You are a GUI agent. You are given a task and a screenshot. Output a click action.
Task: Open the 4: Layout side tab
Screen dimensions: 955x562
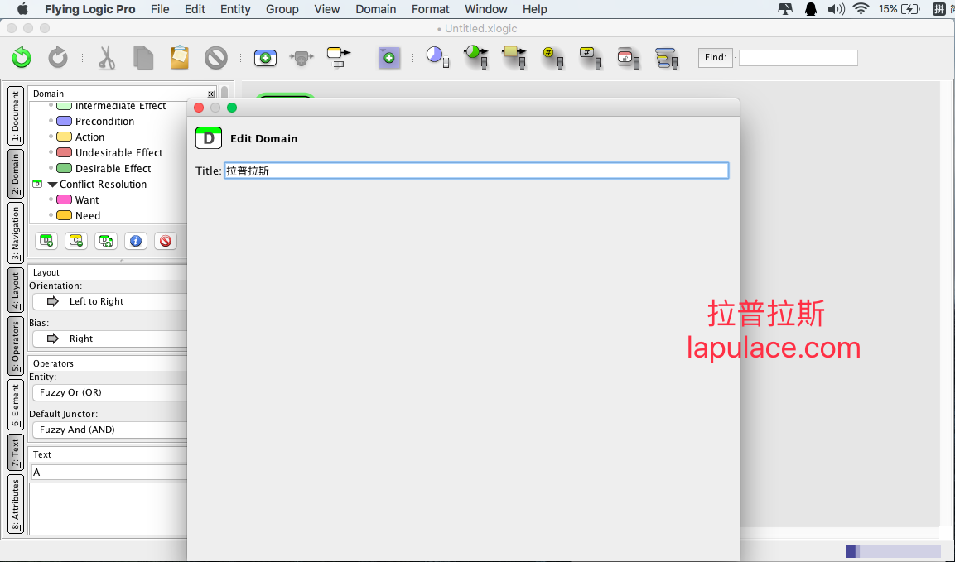click(x=16, y=291)
